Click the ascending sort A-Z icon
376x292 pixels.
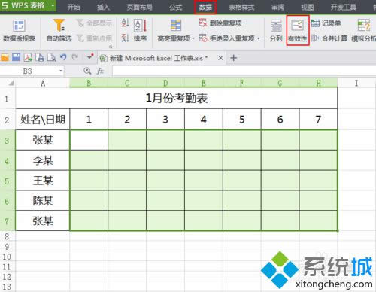(125, 23)
